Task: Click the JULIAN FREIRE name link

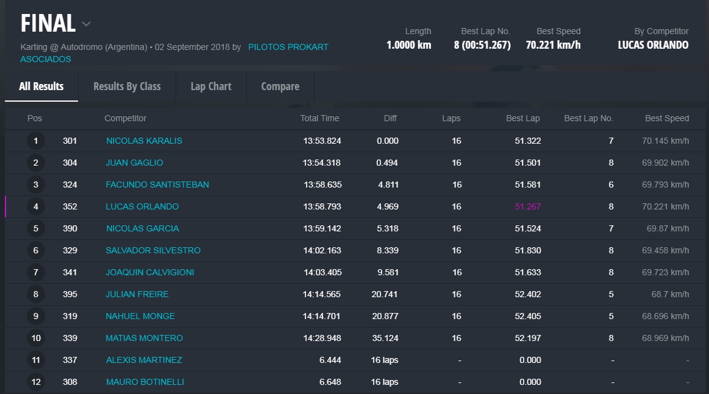Action: pyautogui.click(x=137, y=294)
